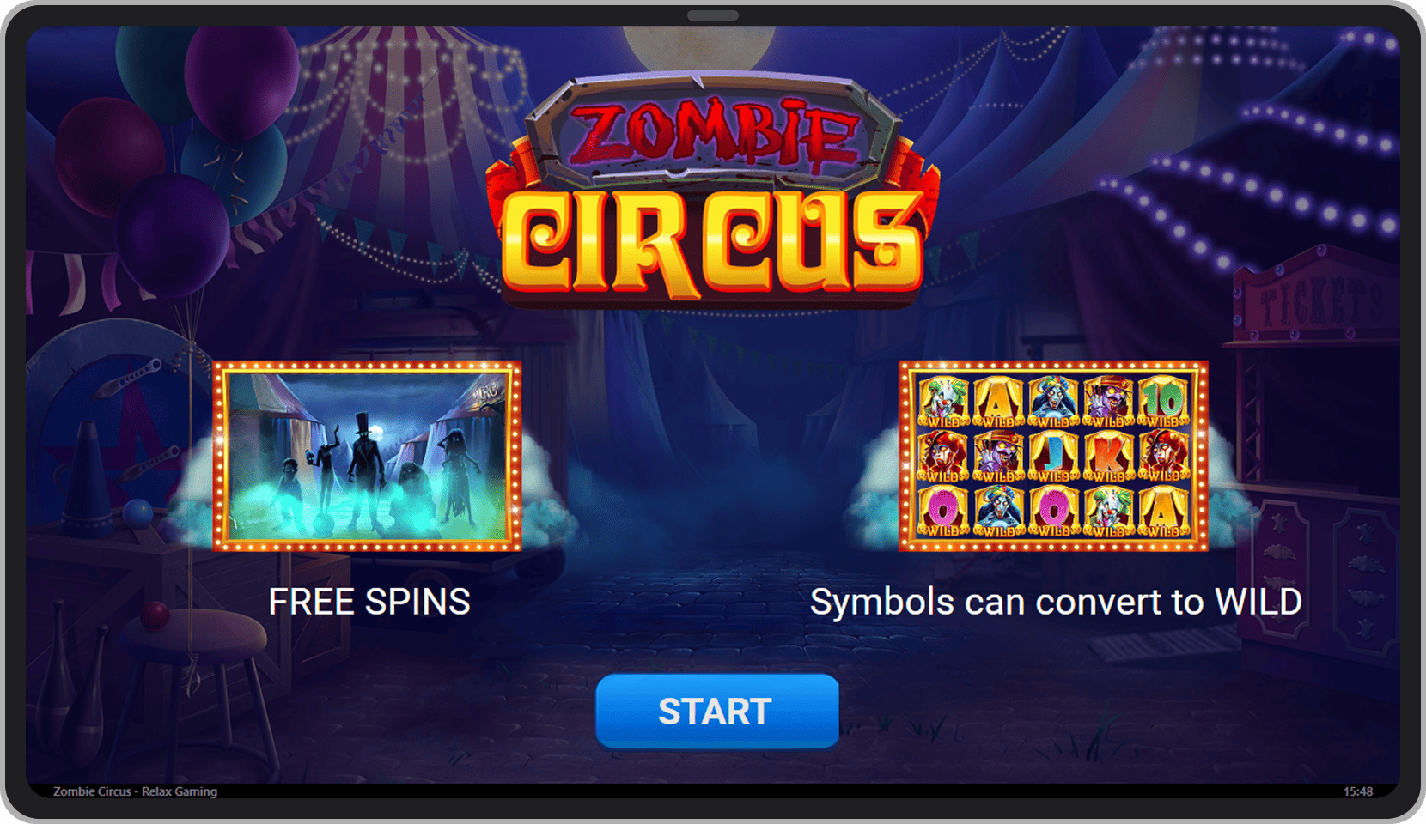This screenshot has width=1426, height=824.
Task: Click 'Zombie Circus - Relax Gaming' title text
Action: [x=135, y=791]
